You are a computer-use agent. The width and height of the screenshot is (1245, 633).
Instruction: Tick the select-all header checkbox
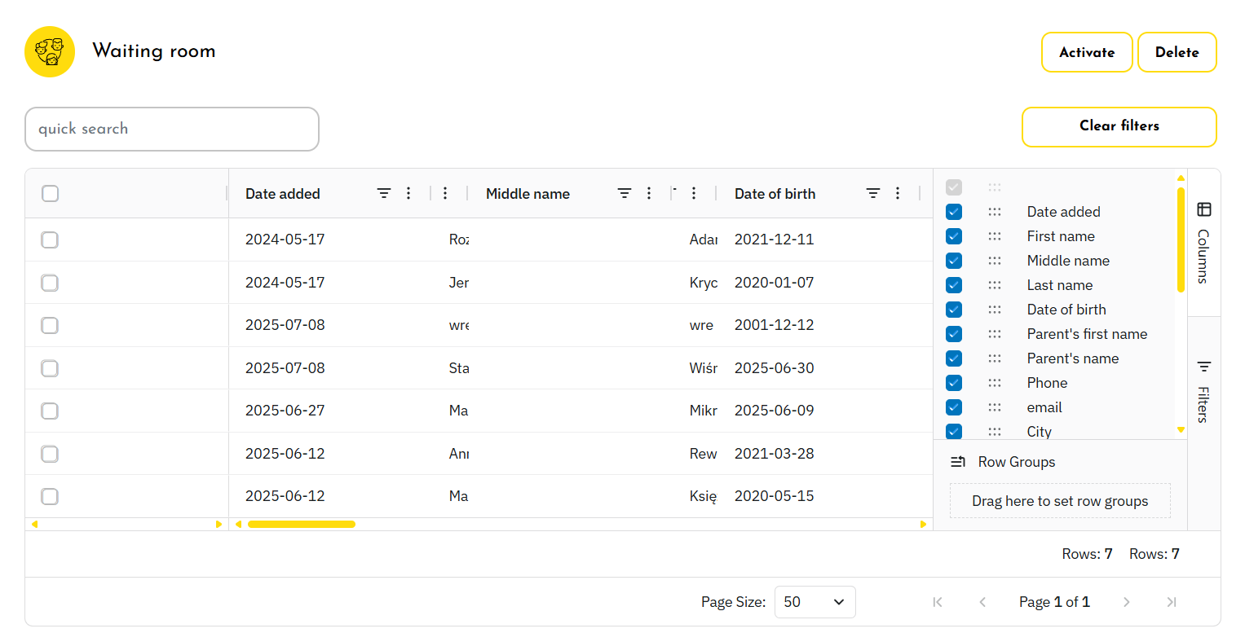(x=50, y=193)
